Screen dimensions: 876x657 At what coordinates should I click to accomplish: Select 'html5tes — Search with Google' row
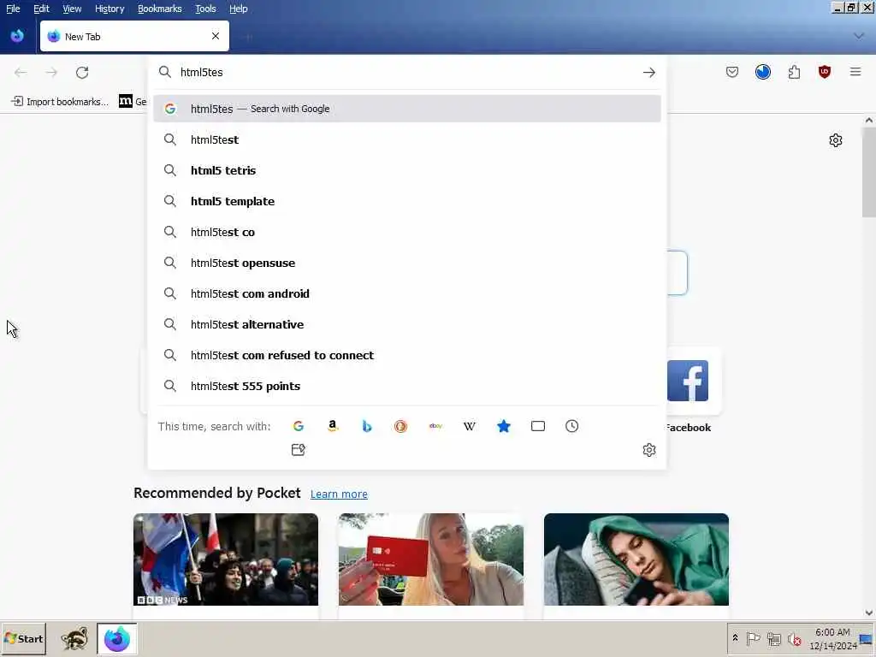point(406,109)
